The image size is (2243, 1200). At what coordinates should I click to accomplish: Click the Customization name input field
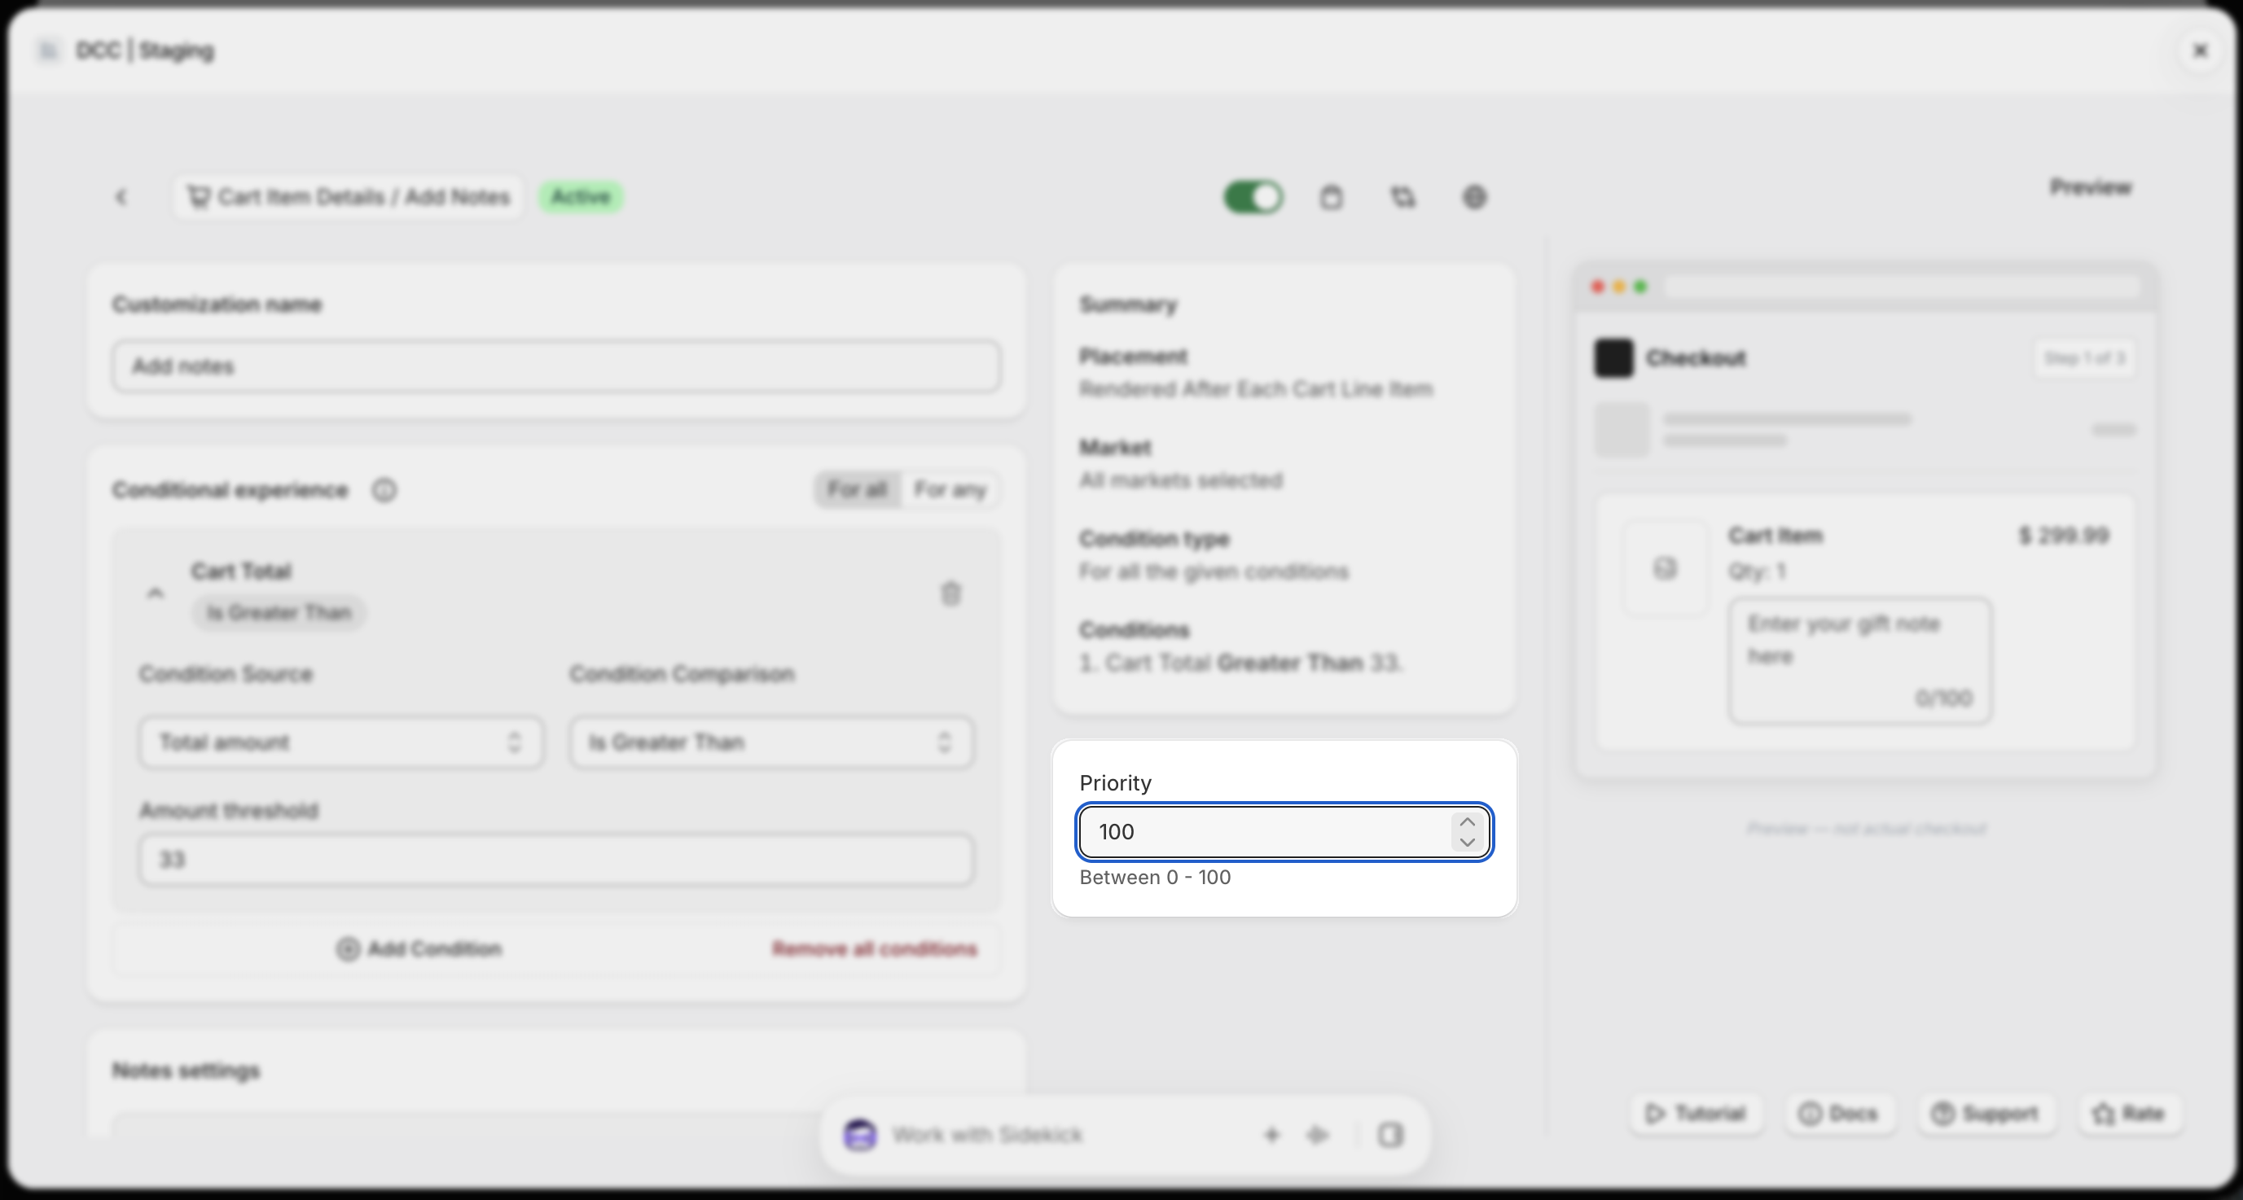click(x=555, y=366)
